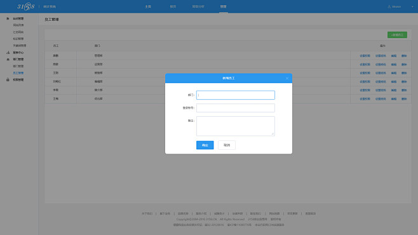The width and height of the screenshot is (418, 235).
Task: Click the lock icon for permission management
Action: (x=8, y=79)
